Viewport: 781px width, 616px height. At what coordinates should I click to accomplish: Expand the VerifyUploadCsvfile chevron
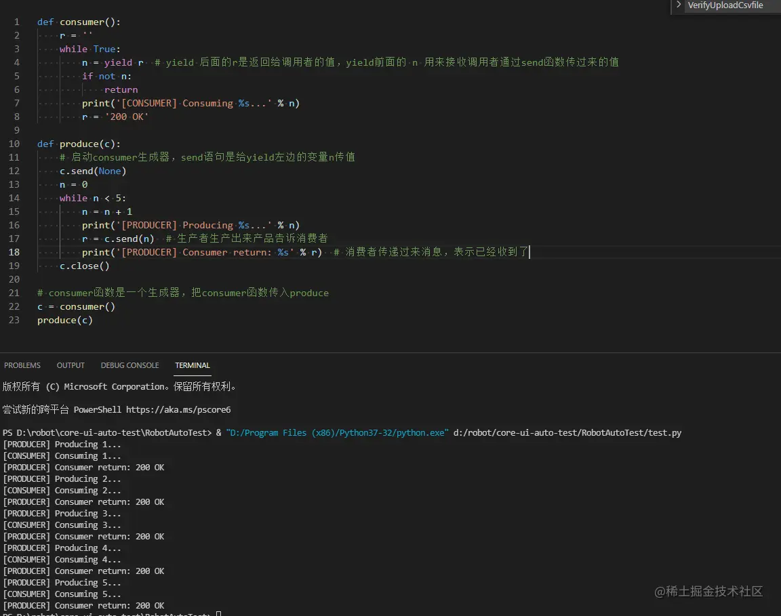pyautogui.click(x=679, y=5)
